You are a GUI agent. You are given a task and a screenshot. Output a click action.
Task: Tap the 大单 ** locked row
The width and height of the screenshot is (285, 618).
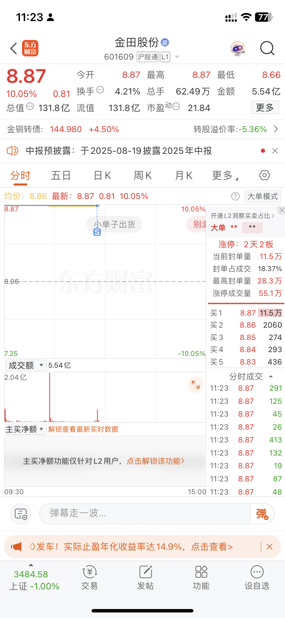pyautogui.click(x=236, y=228)
